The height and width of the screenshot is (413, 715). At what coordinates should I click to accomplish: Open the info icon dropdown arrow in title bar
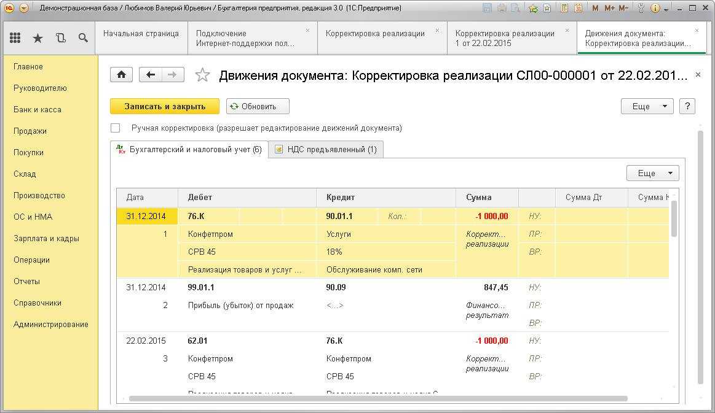point(666,9)
